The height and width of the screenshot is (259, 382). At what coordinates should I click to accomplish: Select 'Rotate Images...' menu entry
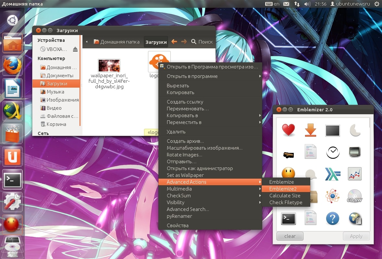coord(210,155)
